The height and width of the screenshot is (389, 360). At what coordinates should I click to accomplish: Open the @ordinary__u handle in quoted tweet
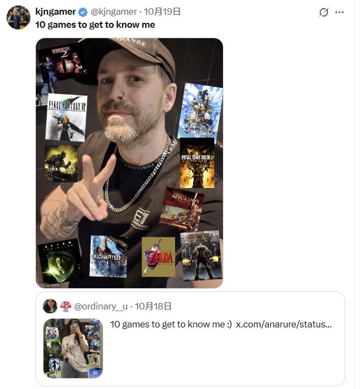[x=101, y=306]
